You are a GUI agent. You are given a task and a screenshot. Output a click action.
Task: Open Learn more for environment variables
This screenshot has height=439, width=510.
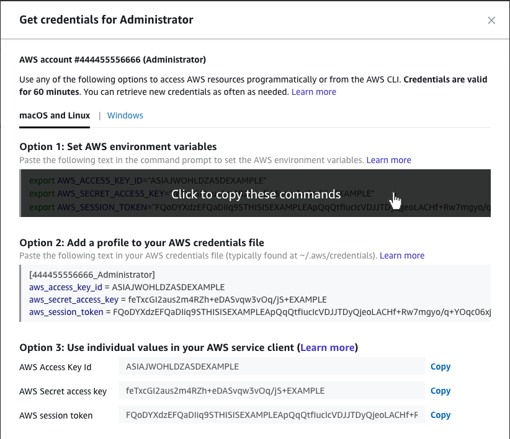point(388,160)
